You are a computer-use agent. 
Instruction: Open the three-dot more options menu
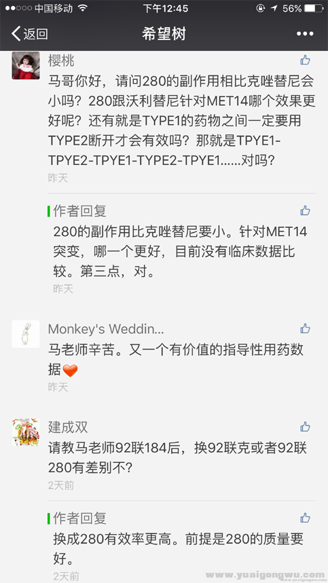click(x=305, y=34)
